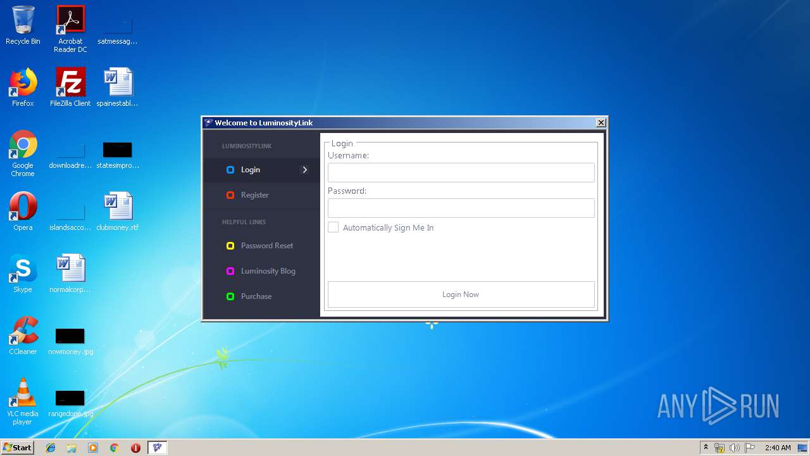Click the LuminosityLink taskbar button
Viewport: 810px width, 456px height.
pyautogui.click(x=158, y=448)
